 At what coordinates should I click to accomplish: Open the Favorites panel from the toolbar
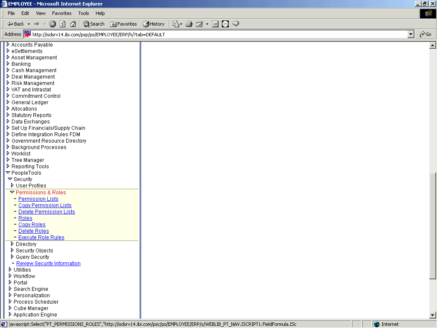pyautogui.click(x=123, y=24)
